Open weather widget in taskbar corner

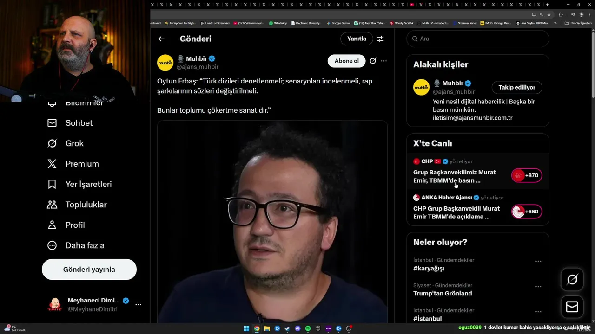(15, 328)
